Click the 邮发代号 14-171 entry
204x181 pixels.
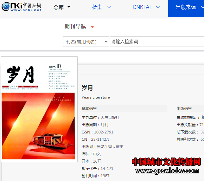click(x=97, y=169)
